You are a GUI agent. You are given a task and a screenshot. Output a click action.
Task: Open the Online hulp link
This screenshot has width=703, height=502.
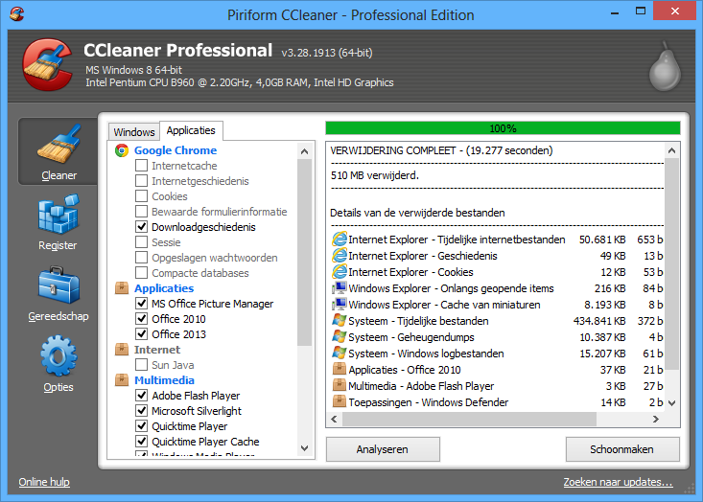tap(44, 482)
